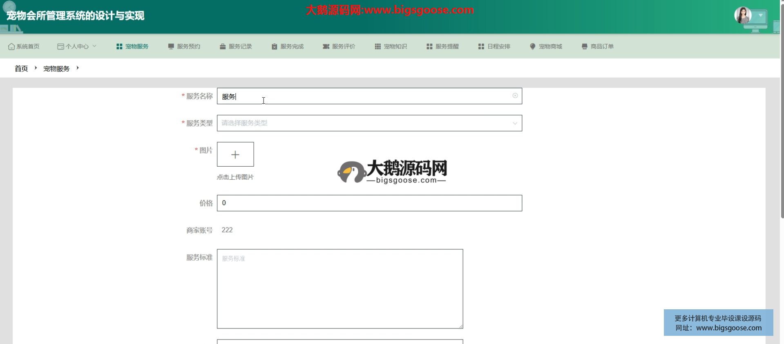The image size is (784, 344).
Task: Go to the 服务提醒 menu item
Action: point(443,47)
